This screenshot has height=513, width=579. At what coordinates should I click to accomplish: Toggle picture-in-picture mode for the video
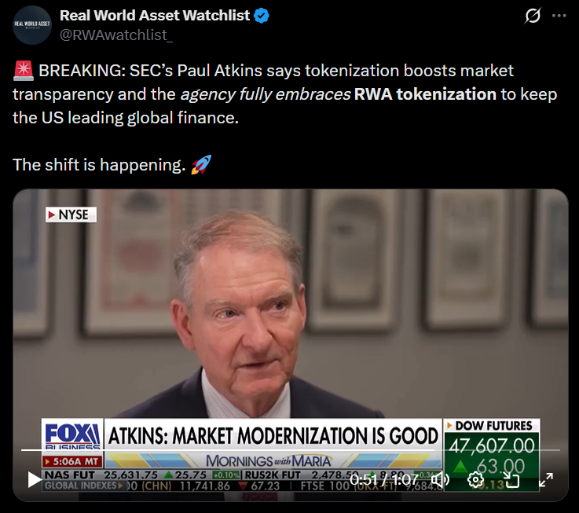click(511, 480)
